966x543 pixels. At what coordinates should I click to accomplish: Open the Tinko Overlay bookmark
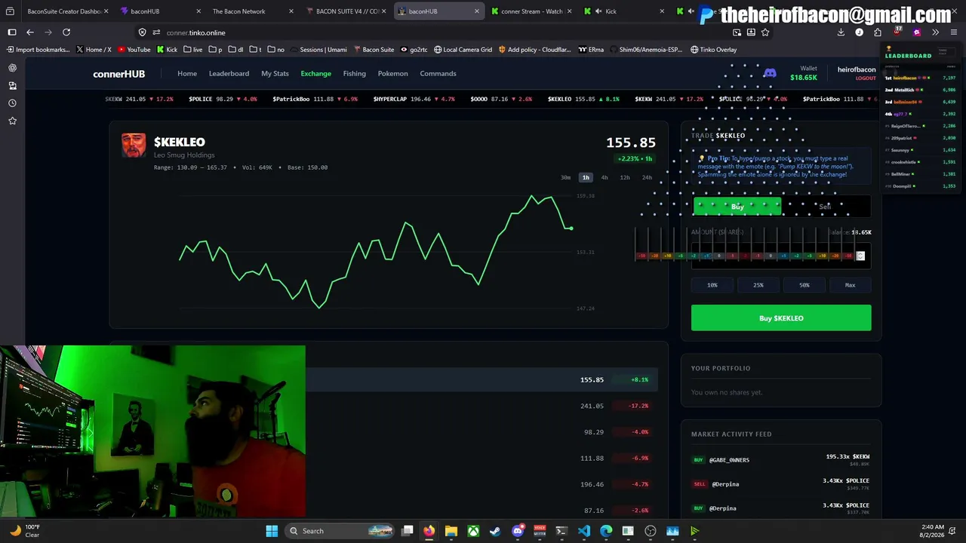[x=713, y=50]
